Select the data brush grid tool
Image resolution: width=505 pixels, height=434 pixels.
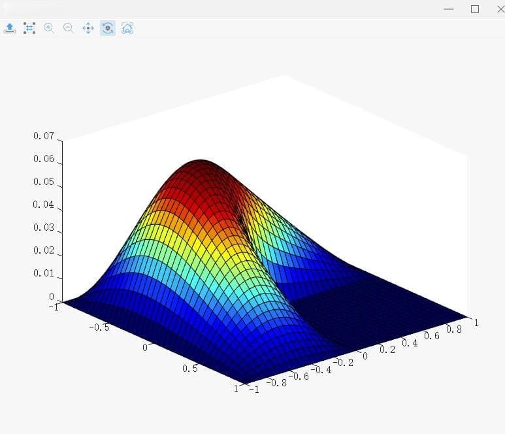click(x=29, y=28)
